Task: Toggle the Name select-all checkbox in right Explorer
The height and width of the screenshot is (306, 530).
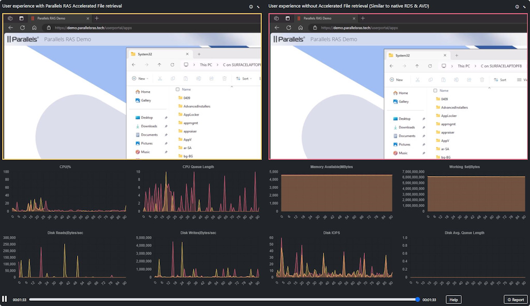Action: [435, 90]
